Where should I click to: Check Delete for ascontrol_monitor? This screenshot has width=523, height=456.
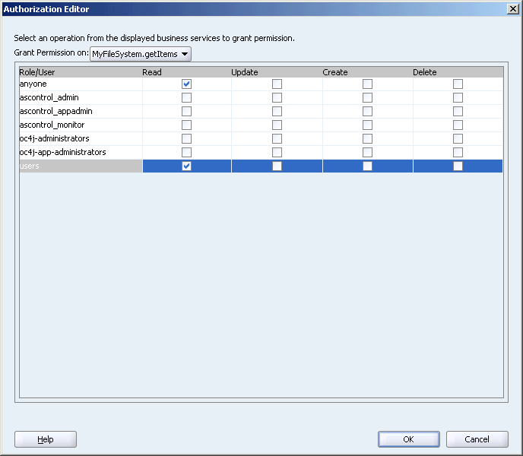click(x=458, y=125)
